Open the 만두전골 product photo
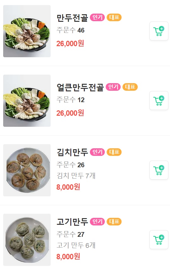 click(x=27, y=31)
